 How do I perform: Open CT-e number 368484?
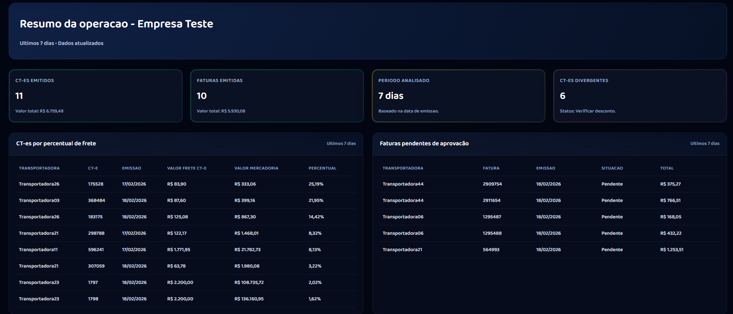96,201
